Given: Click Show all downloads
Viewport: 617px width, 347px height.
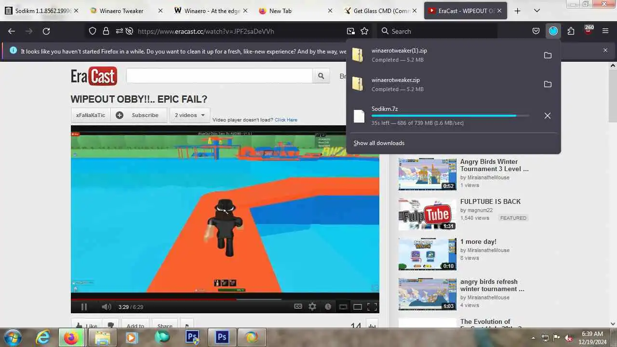Looking at the screenshot, I should tap(379, 143).
